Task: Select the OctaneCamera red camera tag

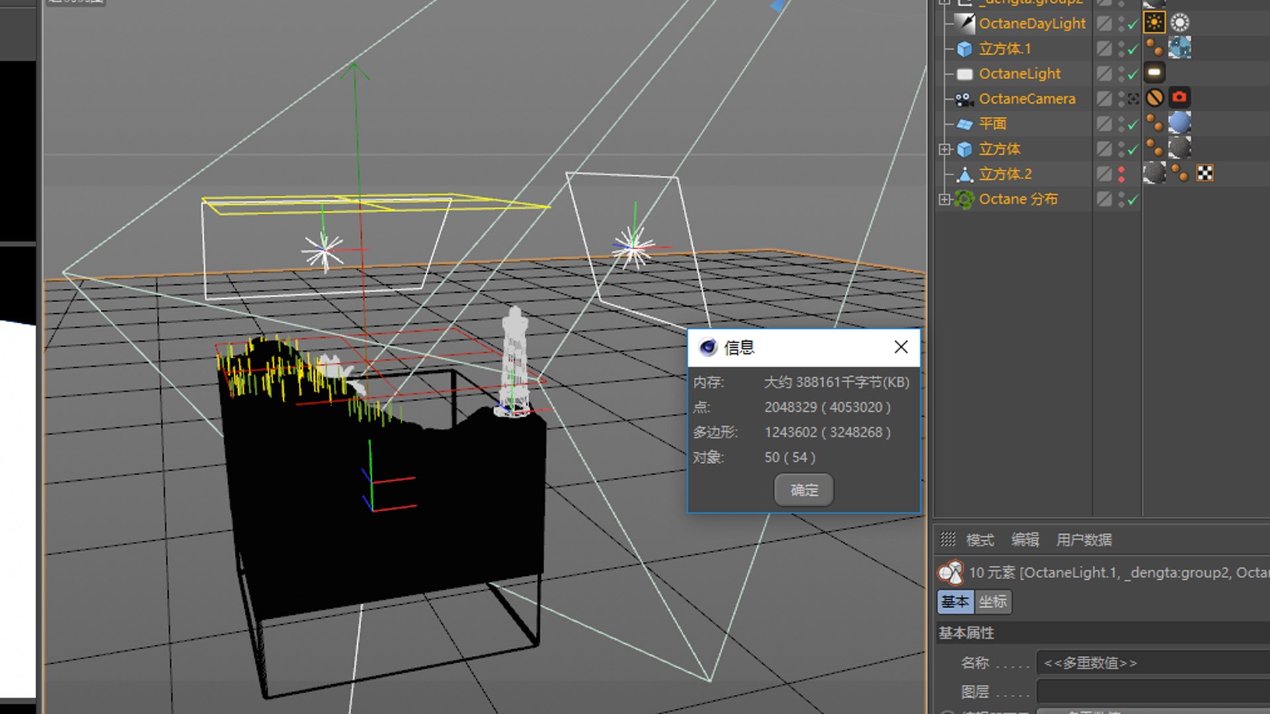Action: click(x=1179, y=98)
